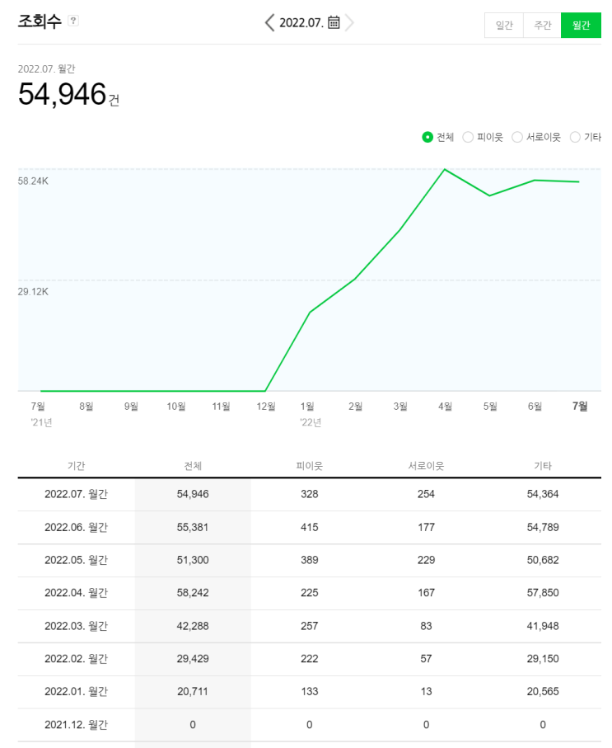Select the 피이웃 radio button
This screenshot has width=612, height=748.
[x=468, y=138]
